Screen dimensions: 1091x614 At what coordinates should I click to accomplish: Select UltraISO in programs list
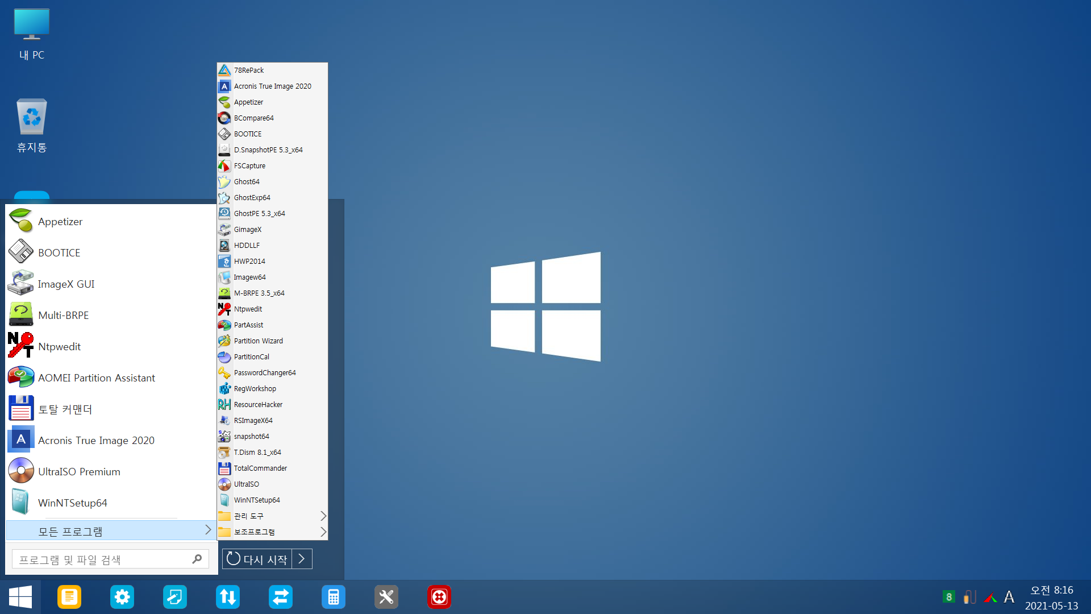272,484
